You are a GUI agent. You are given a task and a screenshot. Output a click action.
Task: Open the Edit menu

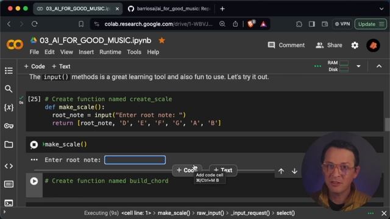(x=49, y=52)
